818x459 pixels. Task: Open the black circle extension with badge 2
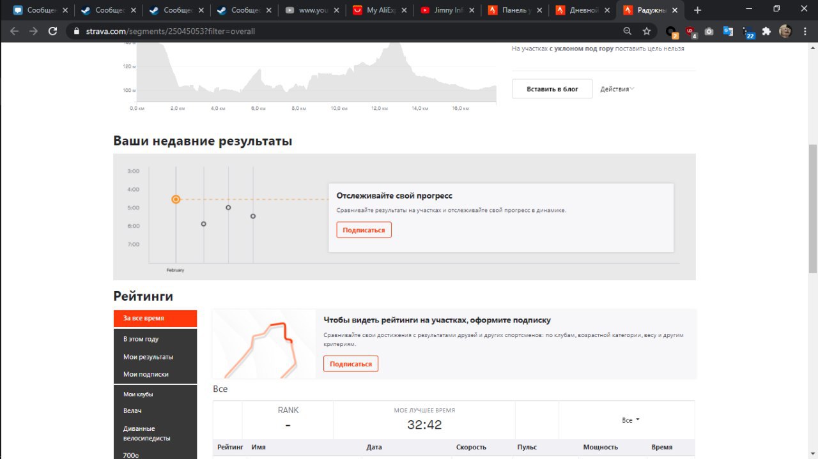tap(671, 31)
